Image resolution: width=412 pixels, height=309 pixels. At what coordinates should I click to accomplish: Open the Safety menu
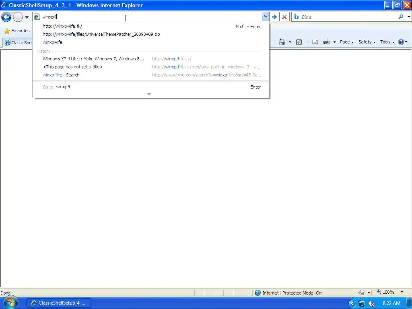click(367, 42)
